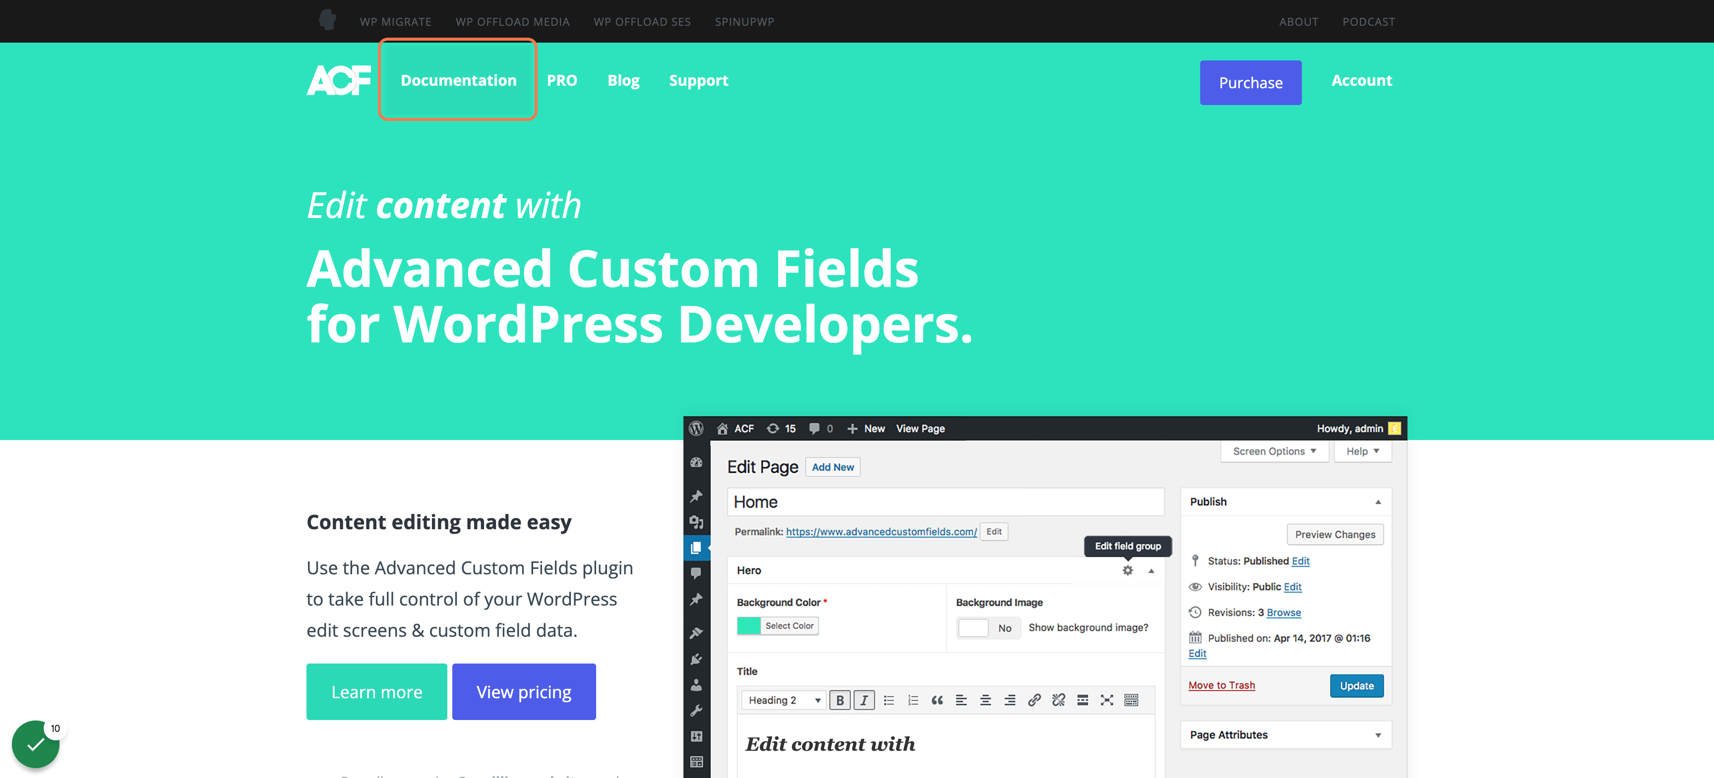
Task: Toggle the editor toolbar kitchen sink
Action: 1131,700
